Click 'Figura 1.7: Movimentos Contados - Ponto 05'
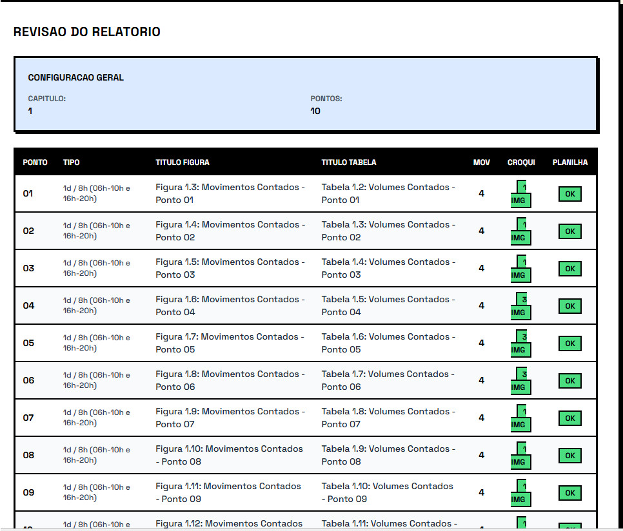The width and height of the screenshot is (623, 531). coord(230,343)
